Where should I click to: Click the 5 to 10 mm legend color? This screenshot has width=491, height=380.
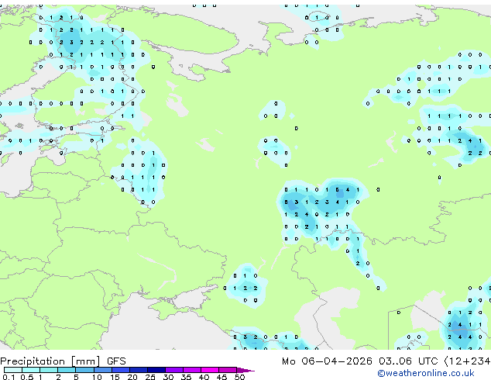[84, 370]
